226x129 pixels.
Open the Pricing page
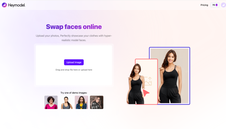(x=204, y=5)
